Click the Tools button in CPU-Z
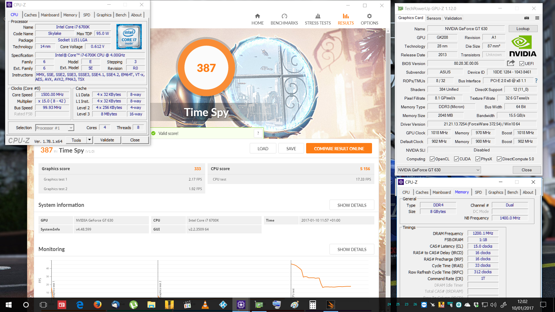555x312 pixels. [x=76, y=140]
